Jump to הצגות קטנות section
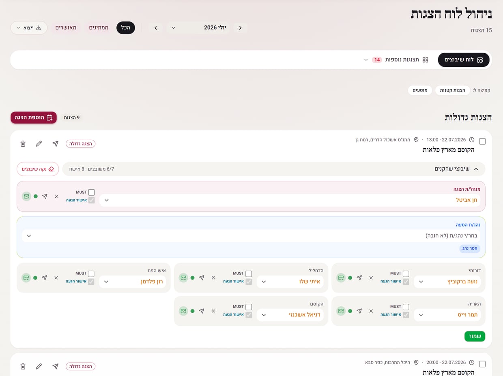503x376 pixels. click(x=453, y=90)
